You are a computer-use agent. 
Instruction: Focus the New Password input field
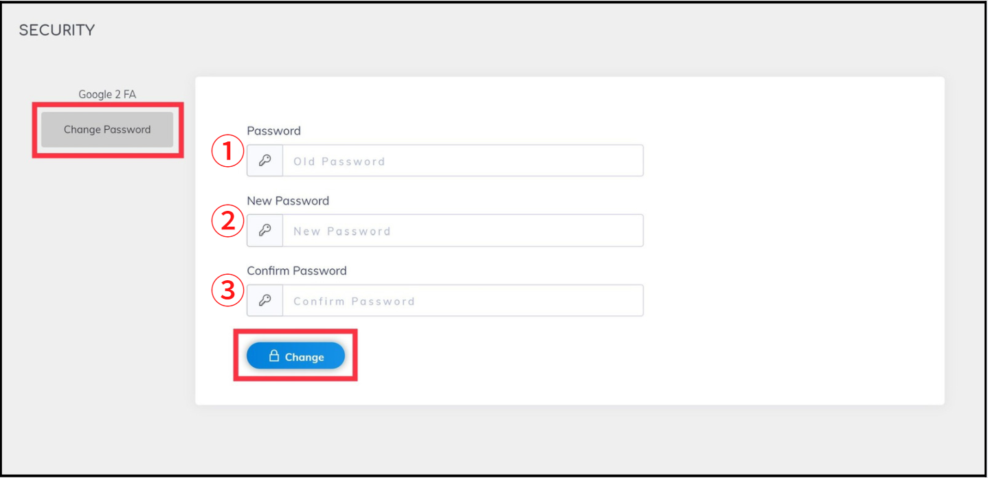463,231
